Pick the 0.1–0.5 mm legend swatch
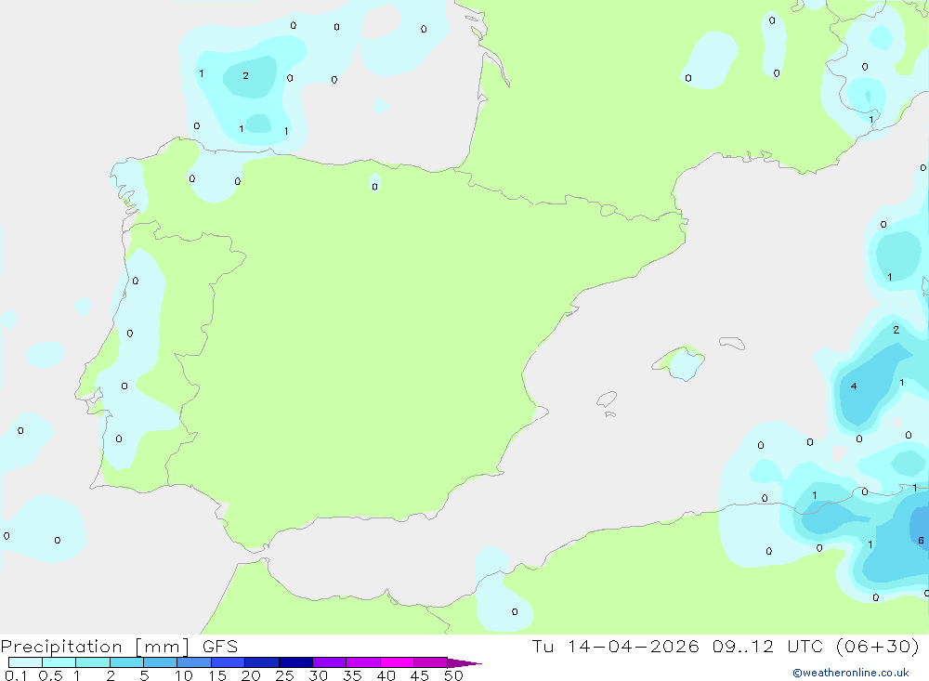The image size is (929, 681). tap(25, 662)
